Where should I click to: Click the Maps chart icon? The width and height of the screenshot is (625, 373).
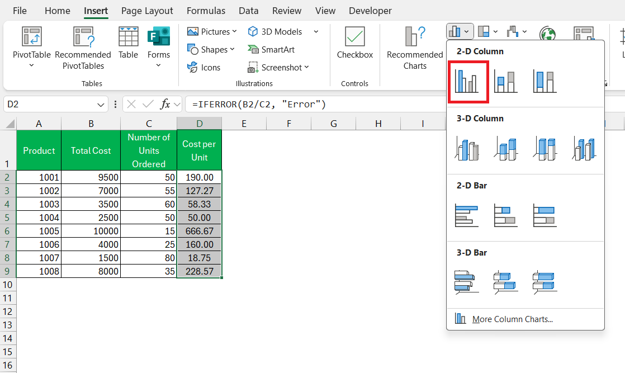548,34
